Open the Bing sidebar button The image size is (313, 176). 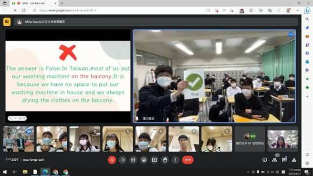[307, 10]
